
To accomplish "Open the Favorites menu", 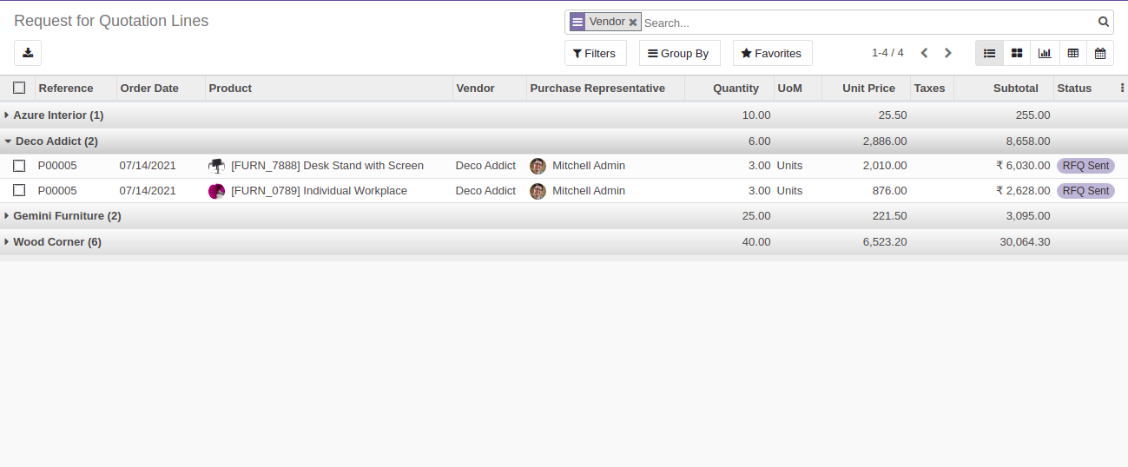I will (772, 53).
